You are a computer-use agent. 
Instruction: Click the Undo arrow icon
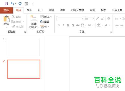point(12,3)
